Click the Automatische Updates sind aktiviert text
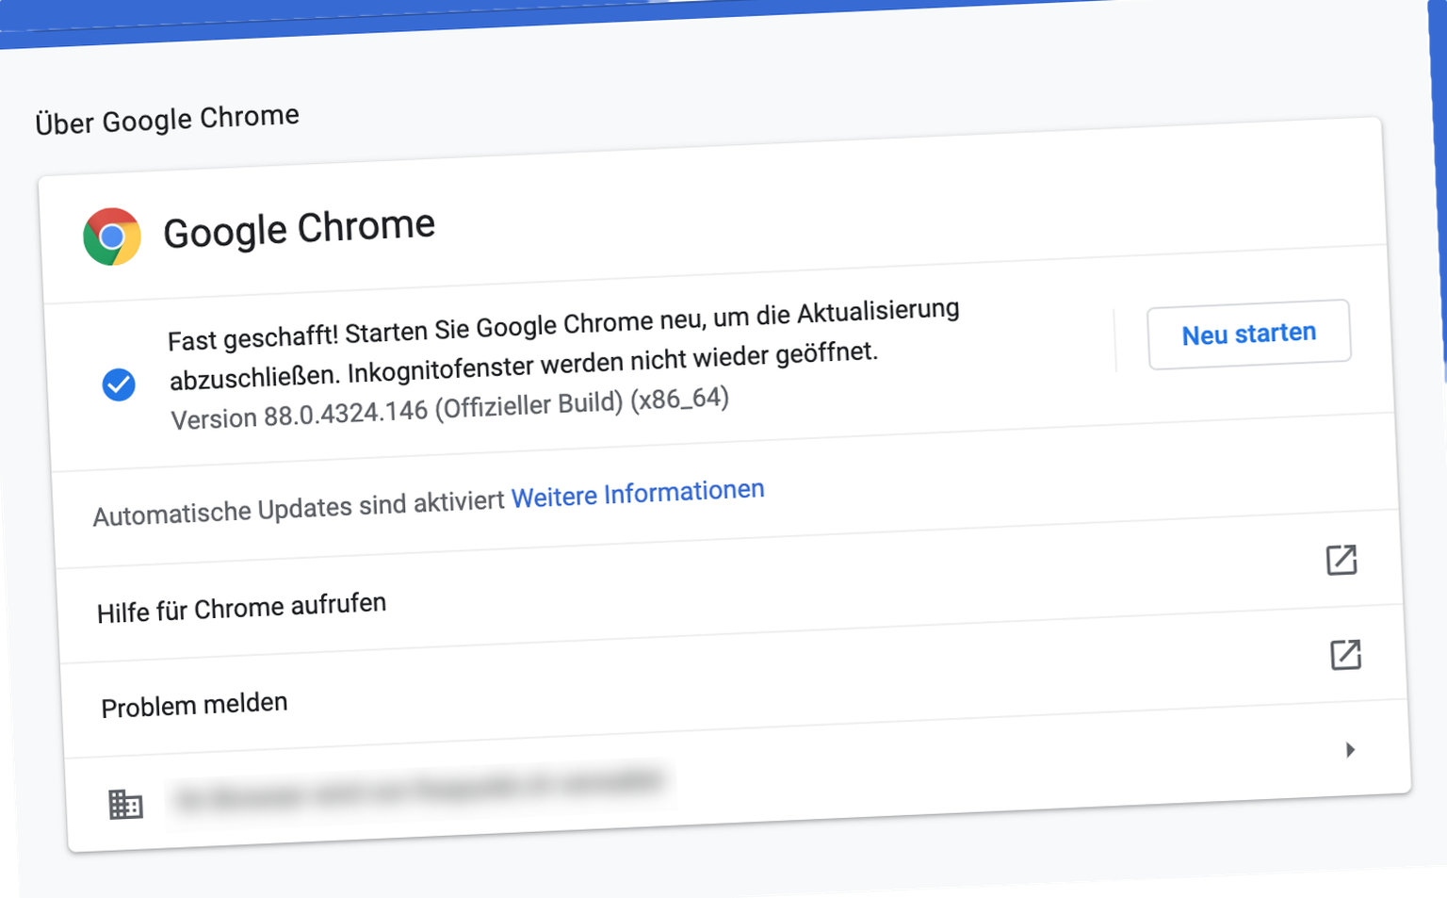Viewport: 1447px width, 898px height. coord(299,509)
